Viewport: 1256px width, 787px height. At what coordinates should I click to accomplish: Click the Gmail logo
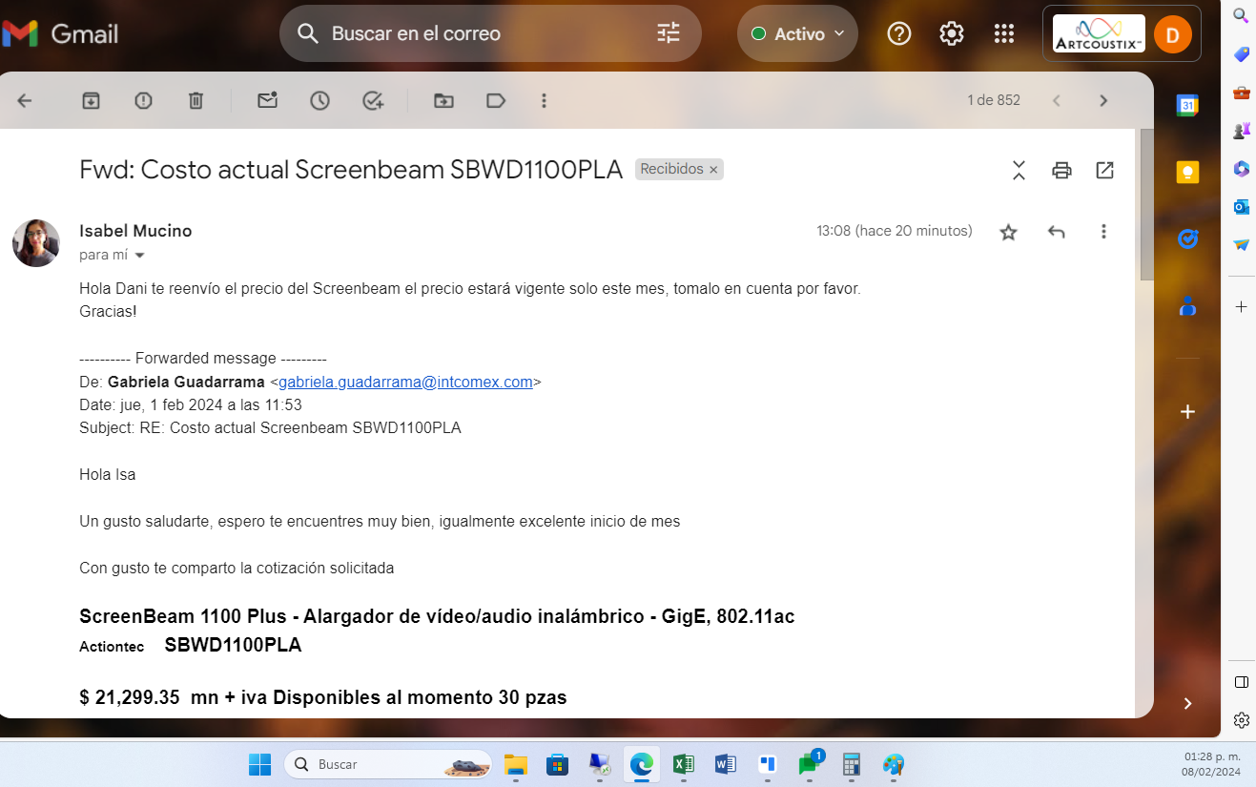coord(60,33)
